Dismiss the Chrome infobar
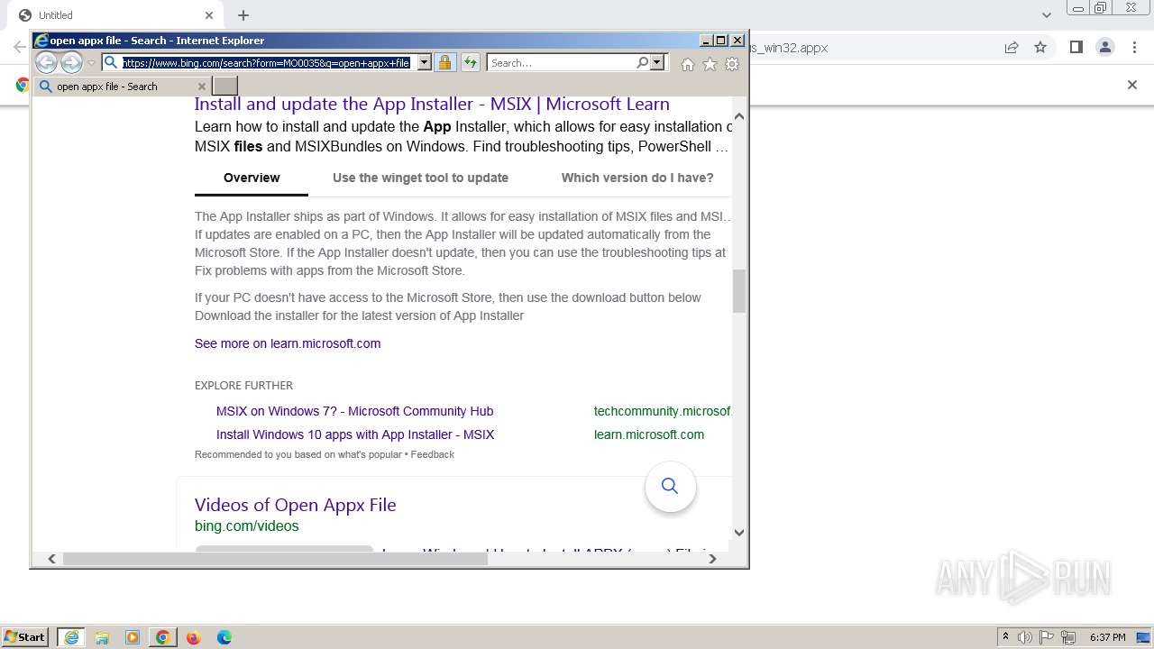1154x649 pixels. coord(1132,85)
